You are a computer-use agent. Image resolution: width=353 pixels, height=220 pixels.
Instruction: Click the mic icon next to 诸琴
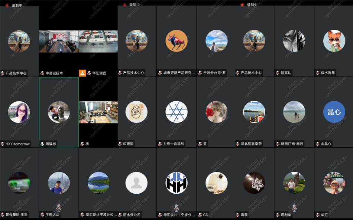tap(238, 214)
